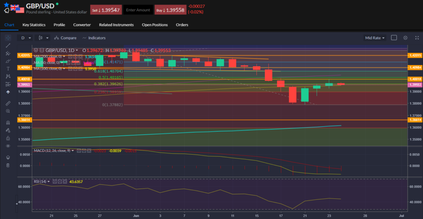Screen dimensions: 423x219
Task: Click the Enter Amount input field
Action: click(x=138, y=10)
